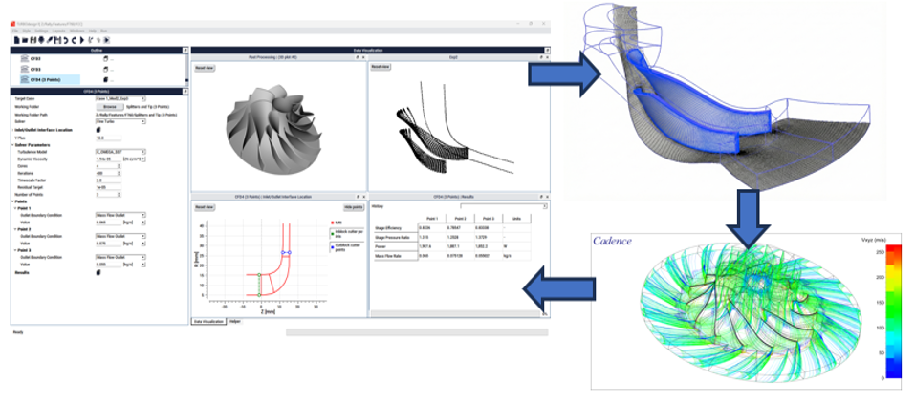Click the icon beside the Results label

point(98,272)
